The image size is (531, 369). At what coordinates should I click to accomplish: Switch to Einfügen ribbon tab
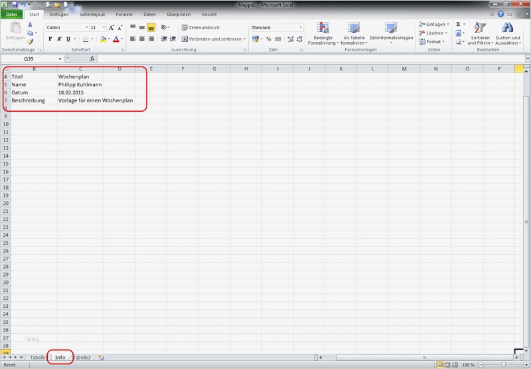tap(59, 15)
